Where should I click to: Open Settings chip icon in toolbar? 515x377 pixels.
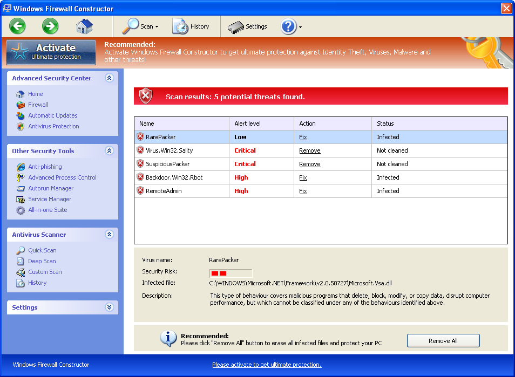(x=235, y=26)
